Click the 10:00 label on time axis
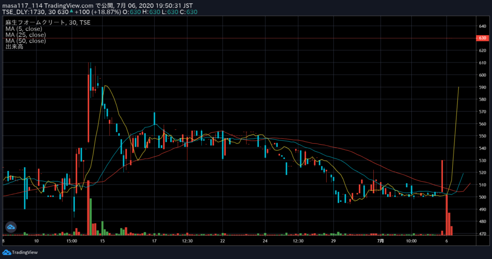This screenshot has height=259, width=492. click(x=411, y=241)
